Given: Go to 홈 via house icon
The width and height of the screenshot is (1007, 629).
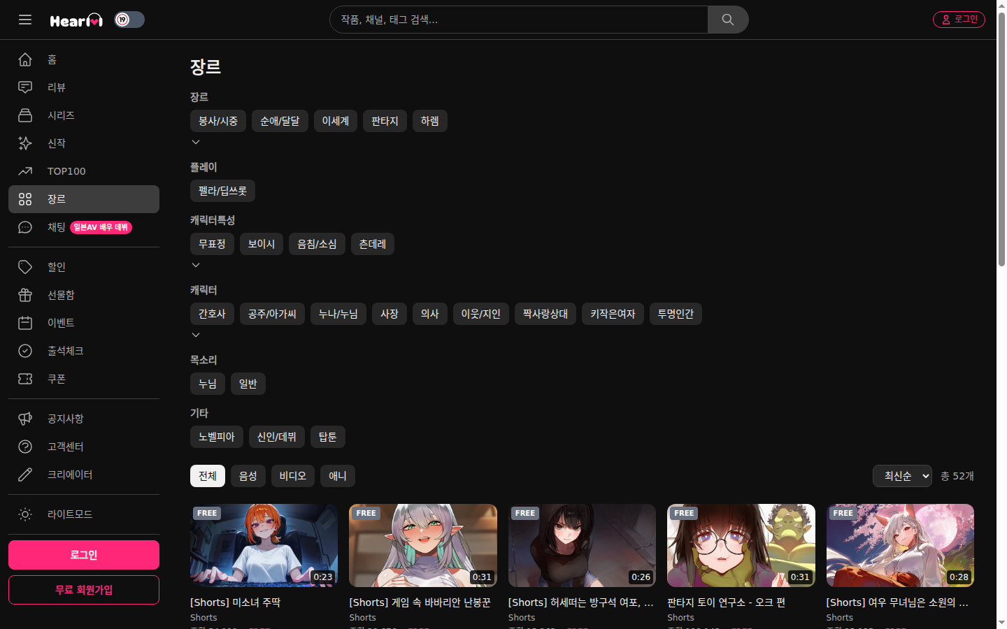Looking at the screenshot, I should pyautogui.click(x=25, y=59).
